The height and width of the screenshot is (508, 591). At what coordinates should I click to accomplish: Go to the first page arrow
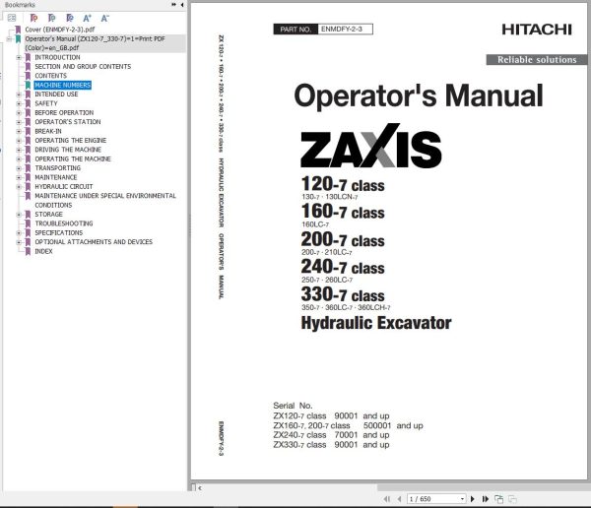pyautogui.click(x=387, y=499)
